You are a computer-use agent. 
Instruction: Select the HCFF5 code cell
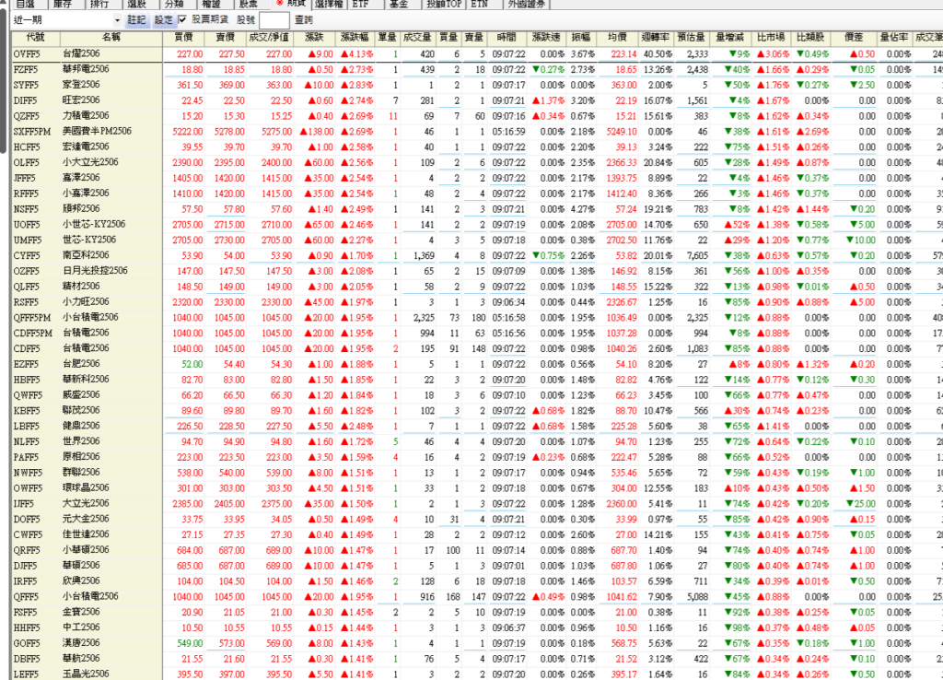(27, 147)
